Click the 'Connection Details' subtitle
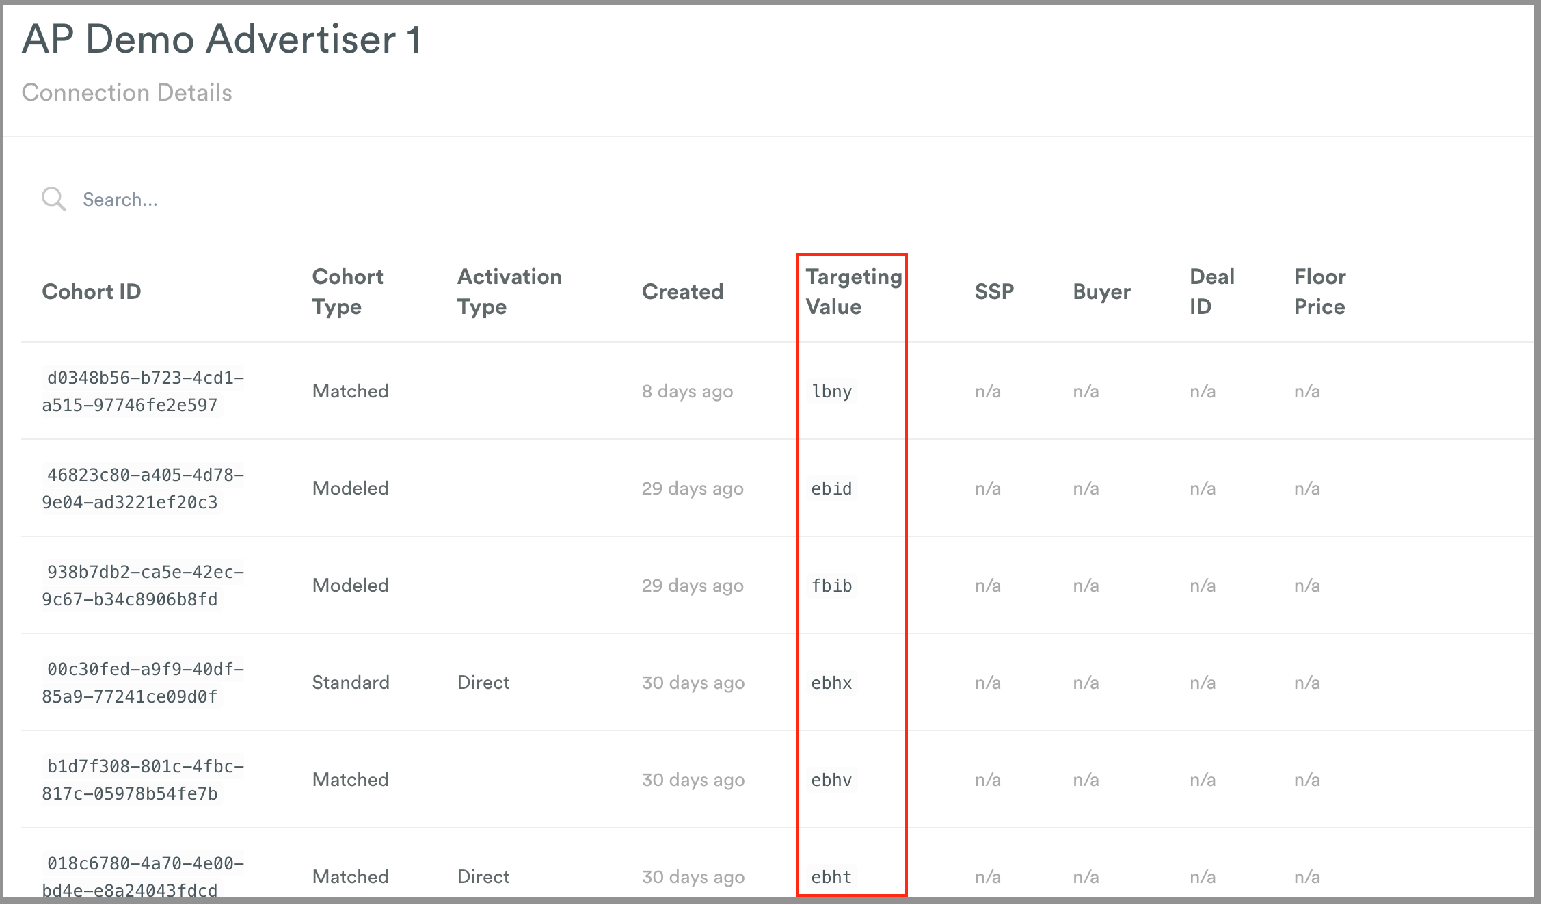Viewport: 1541px width, 905px height. point(126,92)
